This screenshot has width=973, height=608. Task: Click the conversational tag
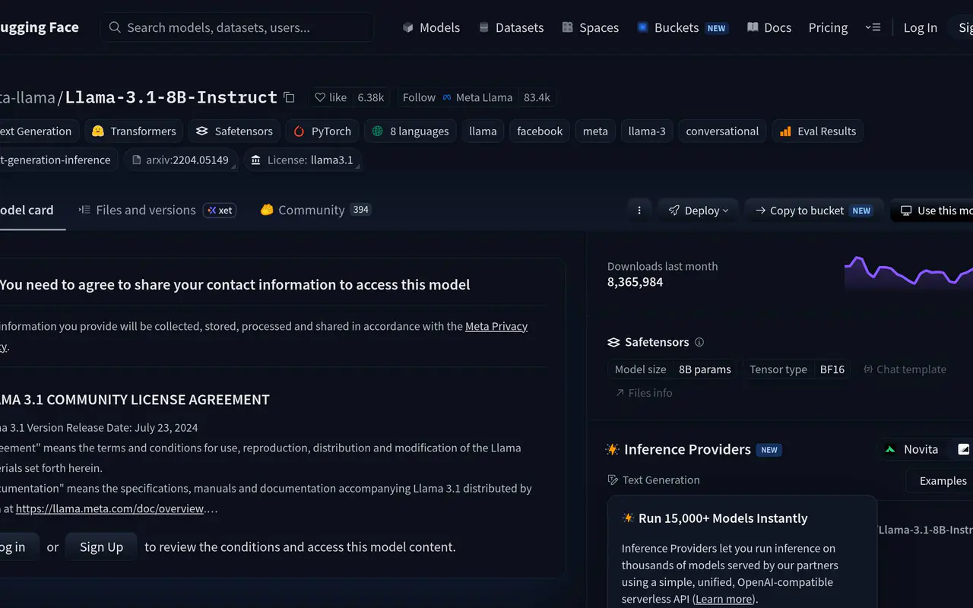coord(722,131)
